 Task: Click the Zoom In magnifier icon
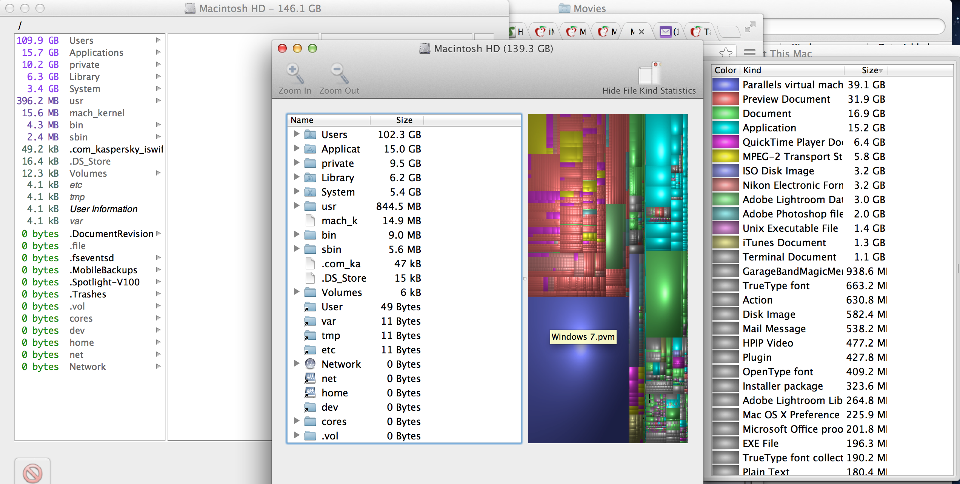click(295, 73)
